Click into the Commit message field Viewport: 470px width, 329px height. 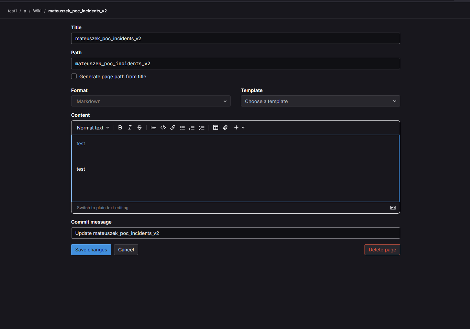click(x=235, y=233)
